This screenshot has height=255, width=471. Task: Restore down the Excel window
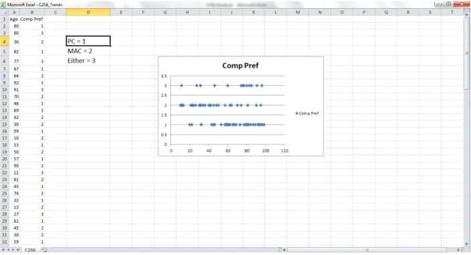coord(448,4)
